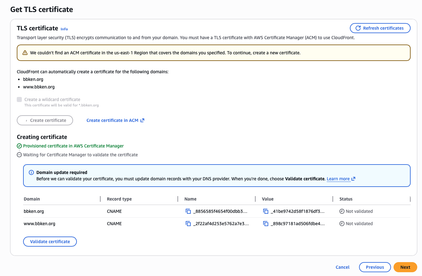Screen dimensions: 422x276
Task: Click the Record type column header
Action: click(x=119, y=199)
